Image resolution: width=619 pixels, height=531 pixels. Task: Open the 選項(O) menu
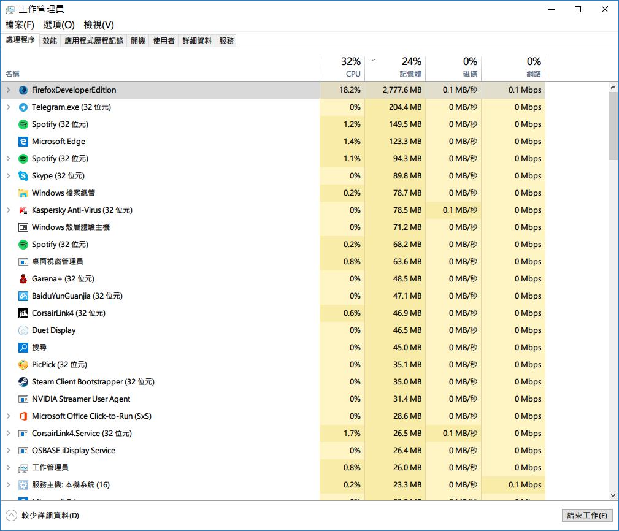pyautogui.click(x=59, y=25)
